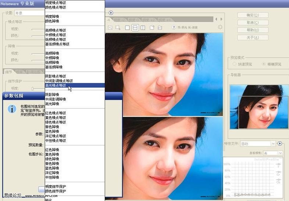Select 明度噪点等级 list entry
Viewport: 289px width, 201px height.
[75, 3]
